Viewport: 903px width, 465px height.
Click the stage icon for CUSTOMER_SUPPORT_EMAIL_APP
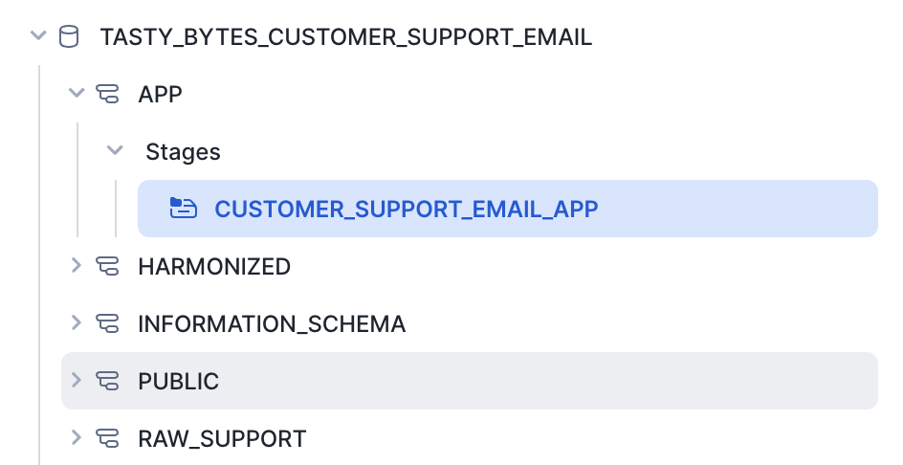(x=183, y=209)
